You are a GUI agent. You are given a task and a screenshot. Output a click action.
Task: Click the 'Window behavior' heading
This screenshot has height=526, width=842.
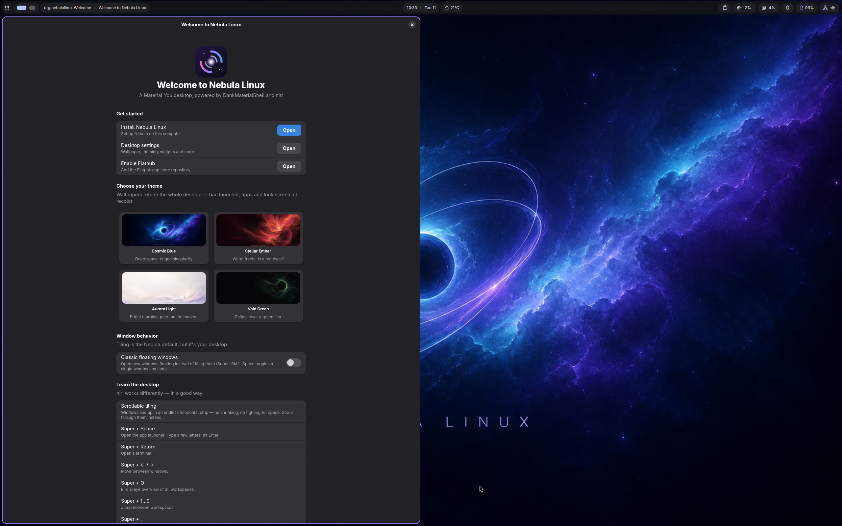(x=137, y=336)
